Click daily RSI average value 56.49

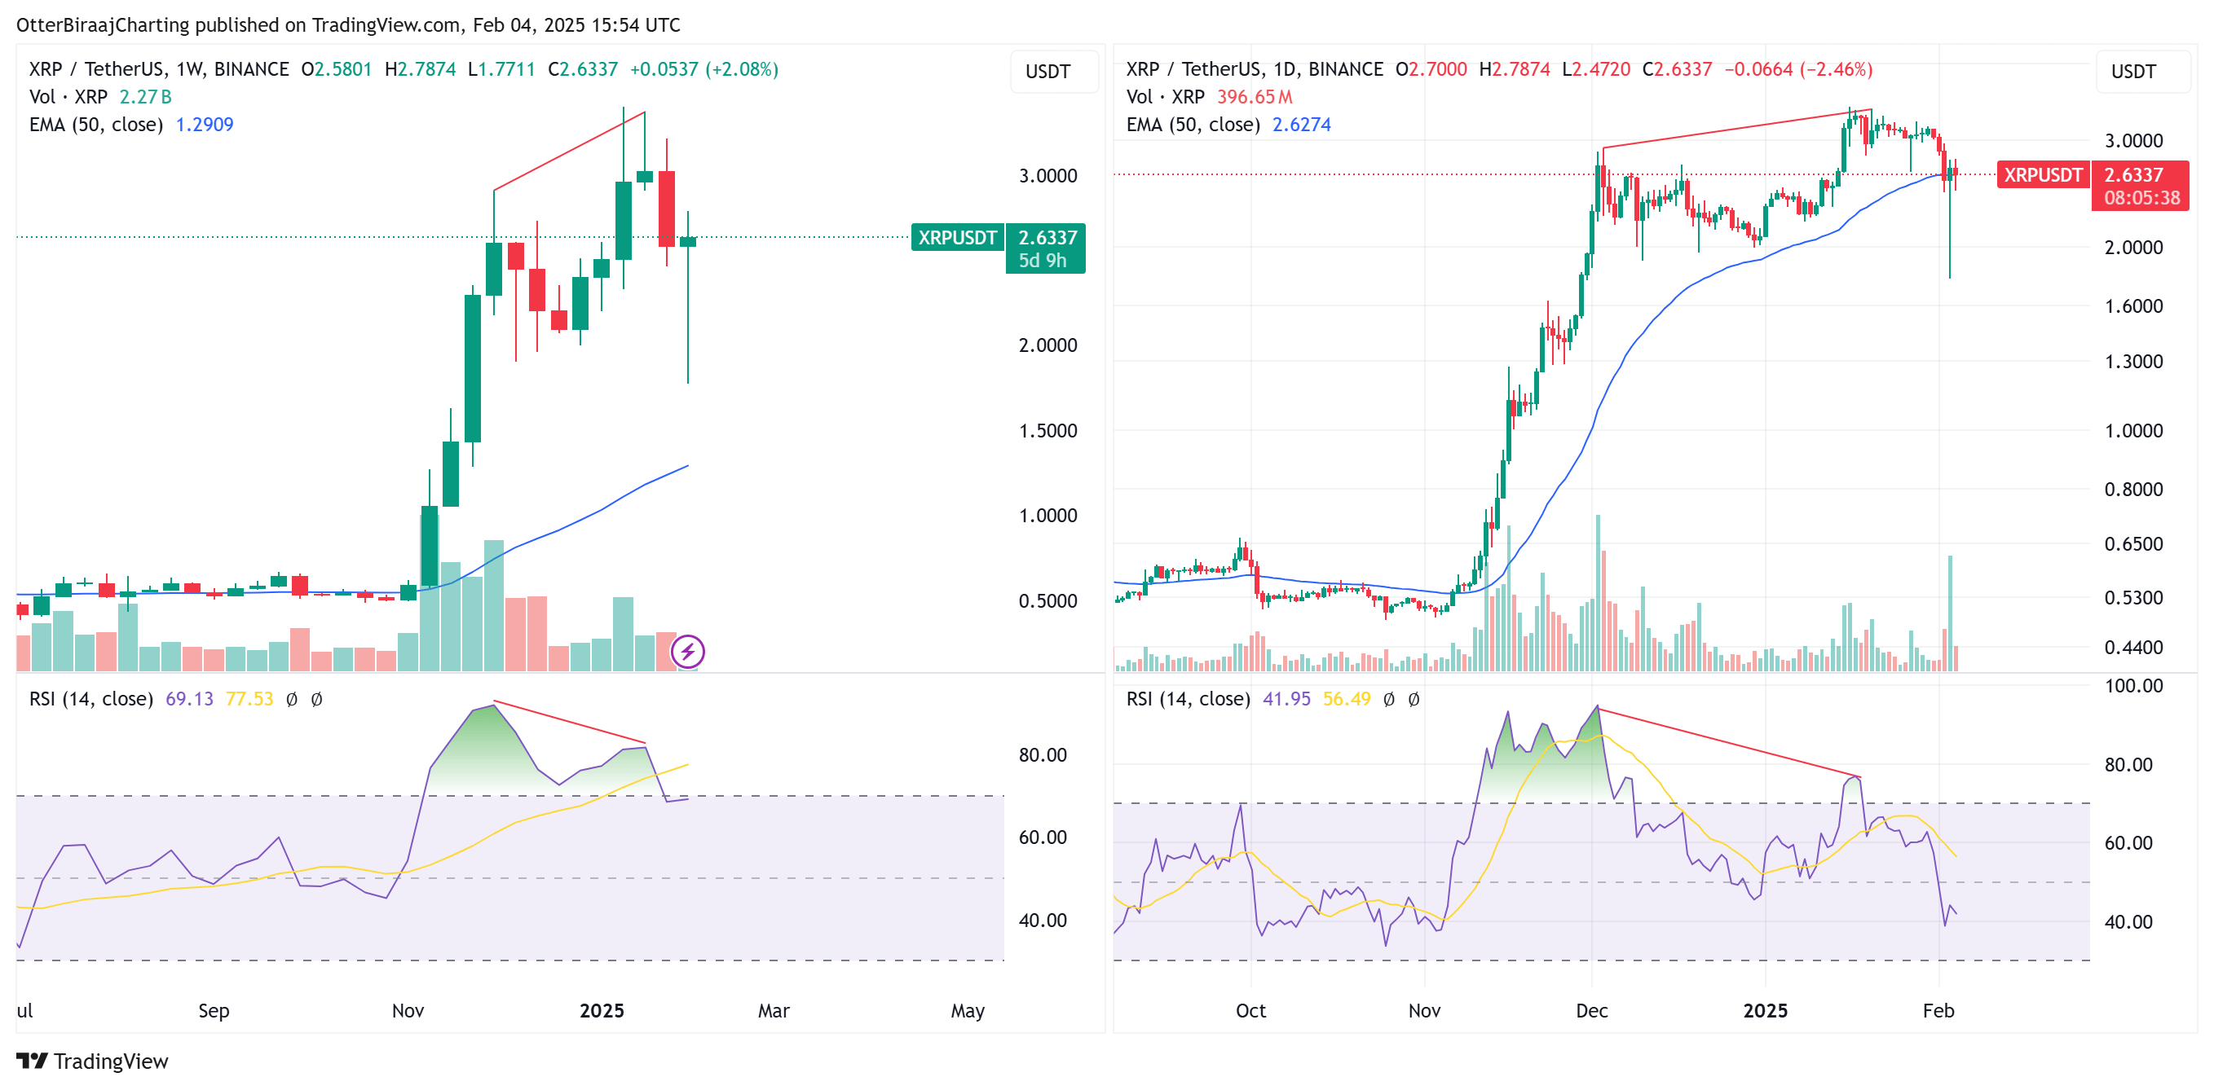tap(1347, 698)
